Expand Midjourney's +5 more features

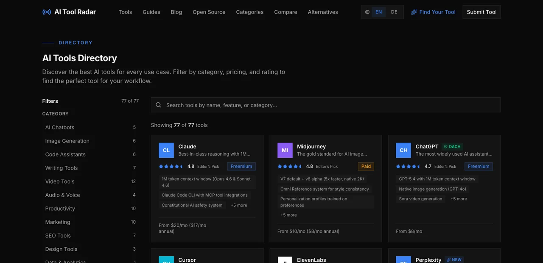288,215
